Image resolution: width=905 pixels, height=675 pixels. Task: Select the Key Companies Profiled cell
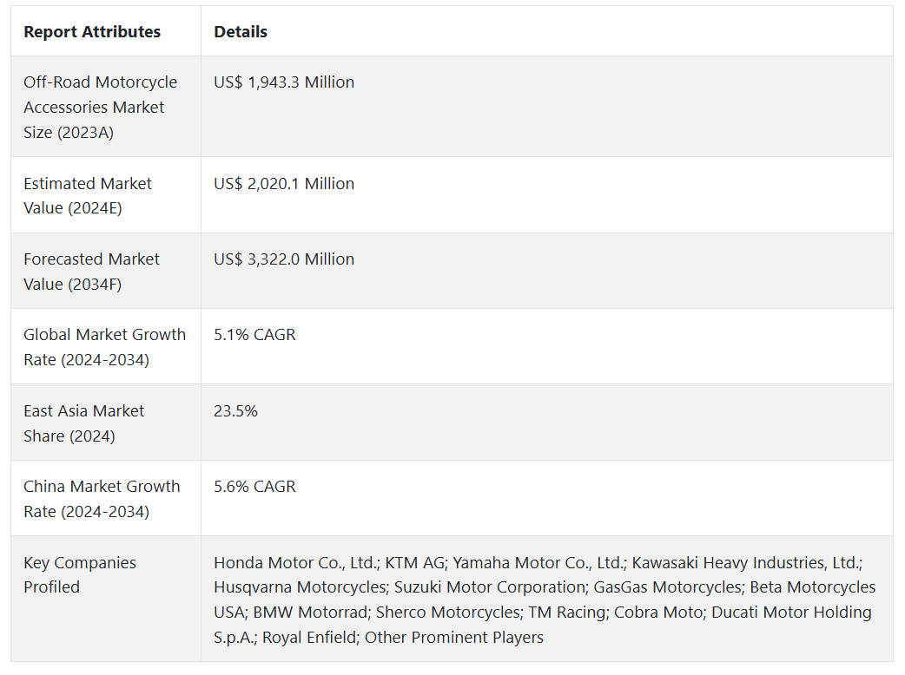[80, 574]
